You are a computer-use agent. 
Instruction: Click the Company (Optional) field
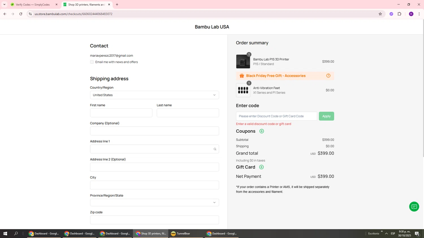[x=154, y=131]
